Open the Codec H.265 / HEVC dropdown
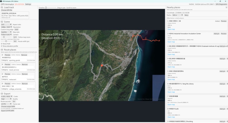This screenshot has width=228, height=123. click(7, 96)
